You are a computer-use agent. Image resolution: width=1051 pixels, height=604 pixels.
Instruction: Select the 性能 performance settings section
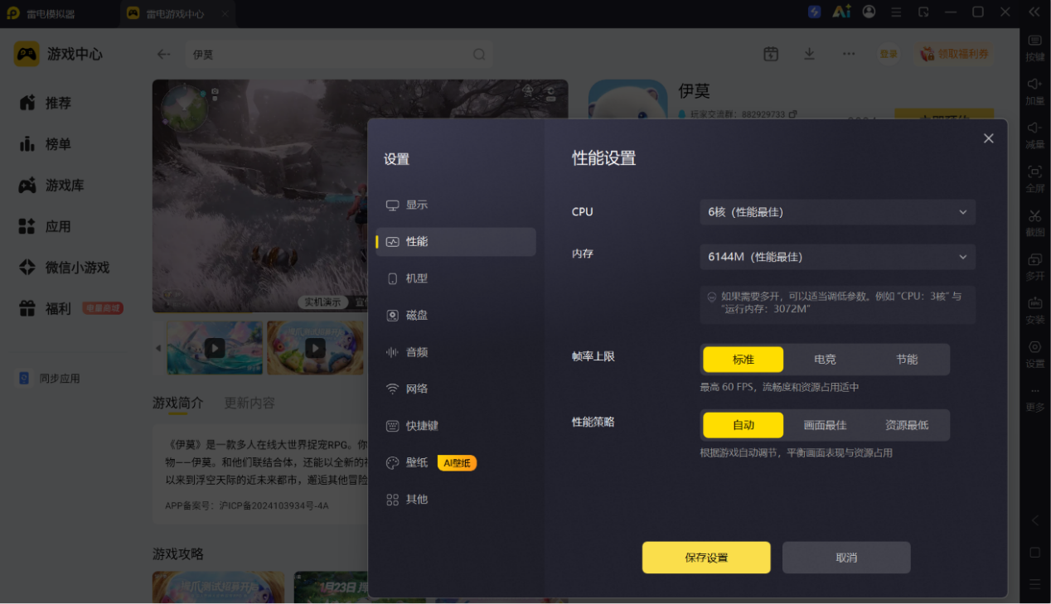(x=455, y=242)
